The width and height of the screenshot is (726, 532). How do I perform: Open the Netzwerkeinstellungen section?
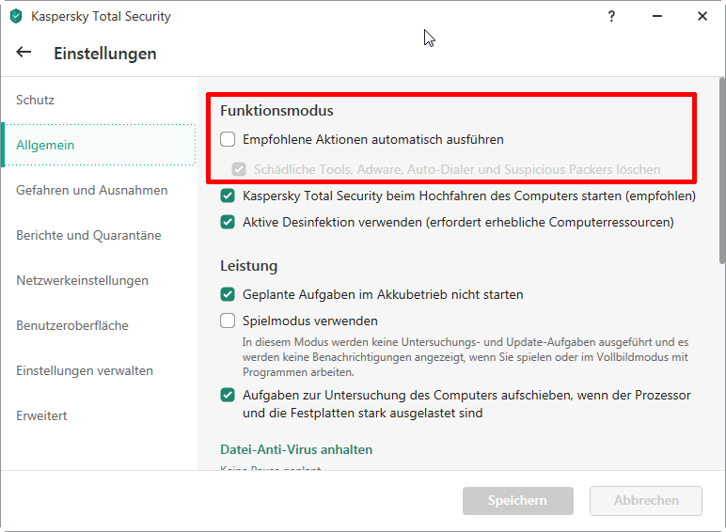[x=82, y=280]
